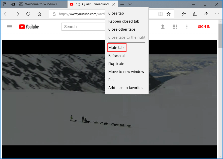Click the audio speaker icon on tab

pyautogui.click(x=78, y=4)
